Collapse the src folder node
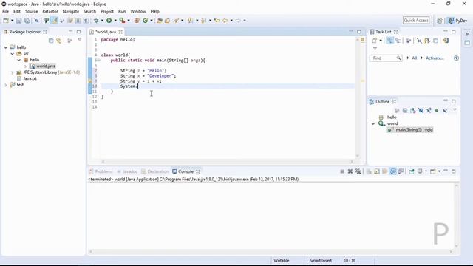The image size is (473, 266). (12, 54)
